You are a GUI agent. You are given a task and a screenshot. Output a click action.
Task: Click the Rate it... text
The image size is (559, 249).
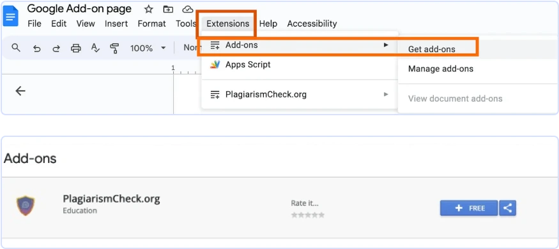[305, 203]
